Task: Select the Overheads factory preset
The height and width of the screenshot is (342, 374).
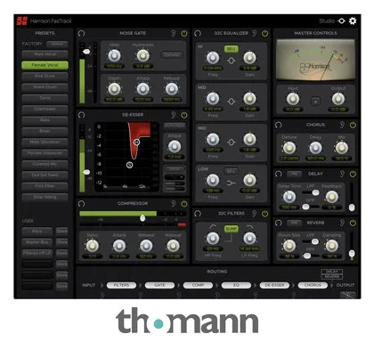Action: 45,109
